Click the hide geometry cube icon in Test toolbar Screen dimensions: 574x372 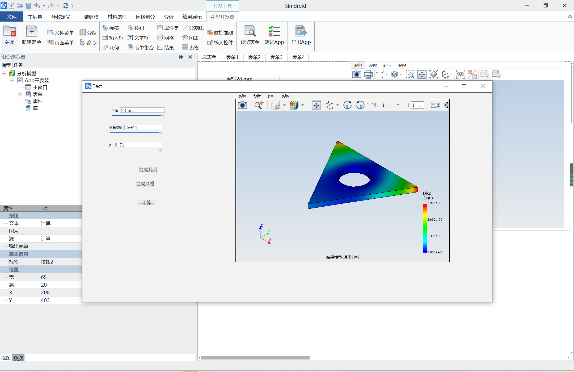click(276, 105)
